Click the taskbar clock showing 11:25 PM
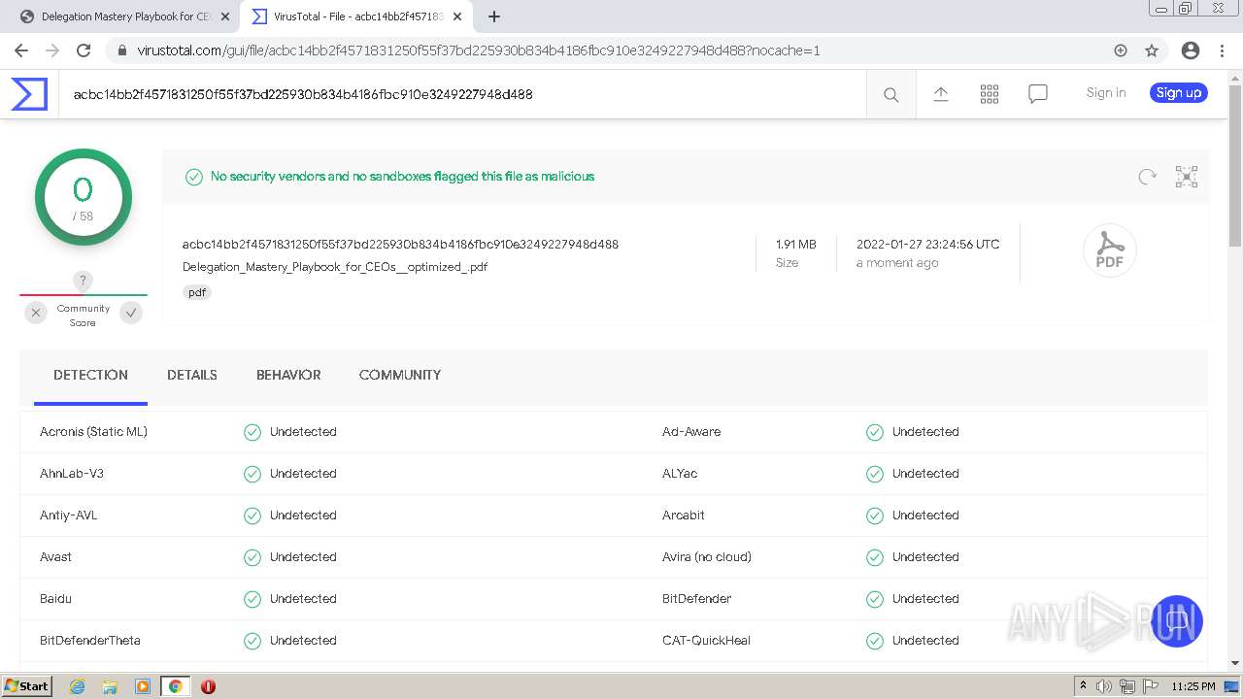 click(1193, 686)
